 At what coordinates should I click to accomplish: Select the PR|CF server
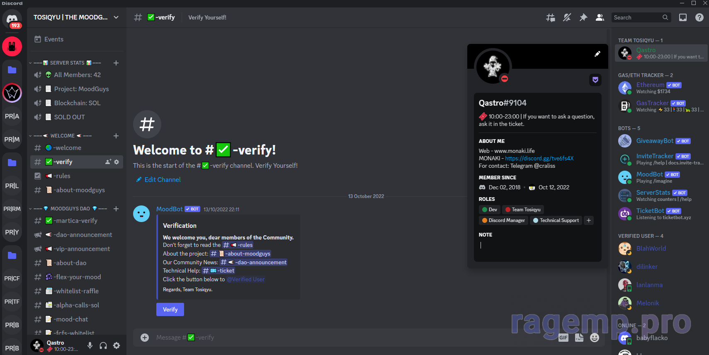pyautogui.click(x=12, y=278)
